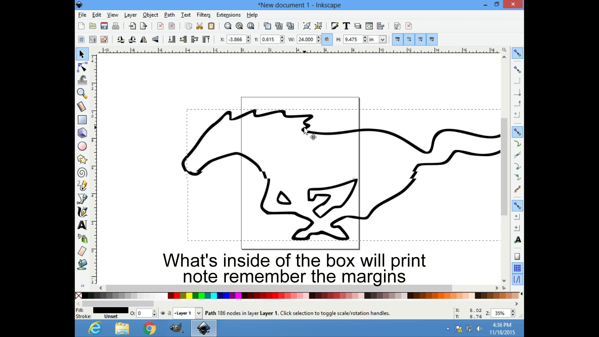Open the Edit menu
This screenshot has width=599, height=337.
[96, 15]
